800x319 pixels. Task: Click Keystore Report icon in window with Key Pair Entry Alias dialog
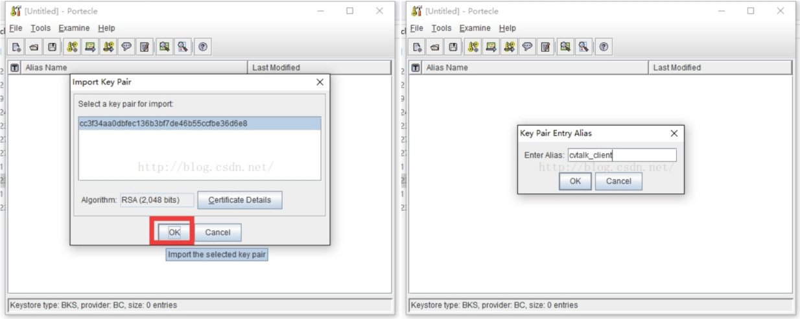[546, 47]
